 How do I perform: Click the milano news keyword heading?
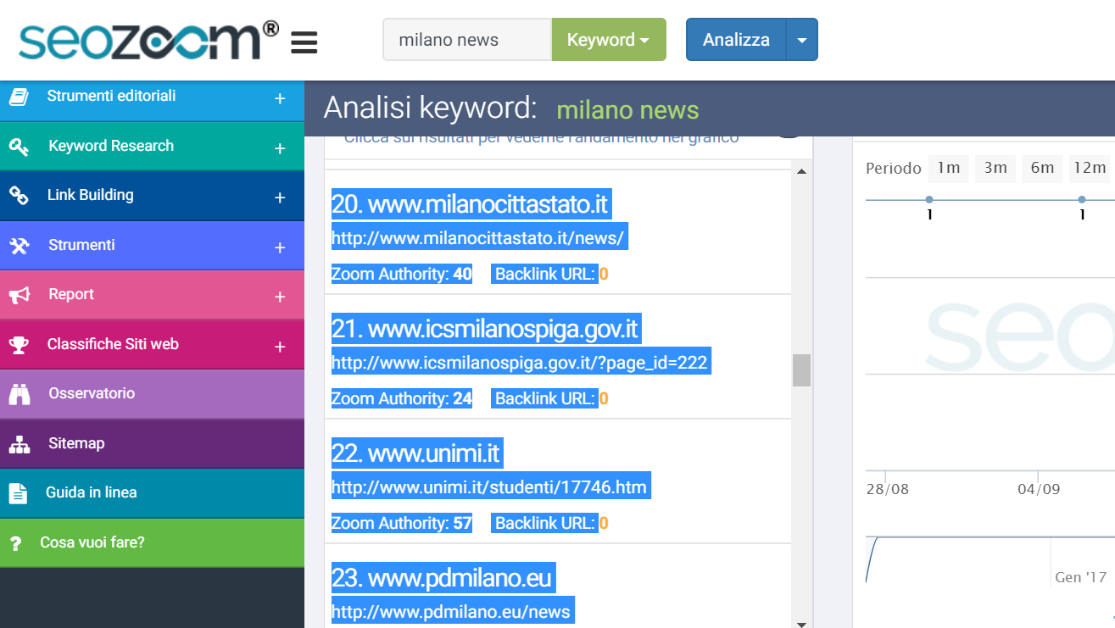627,110
